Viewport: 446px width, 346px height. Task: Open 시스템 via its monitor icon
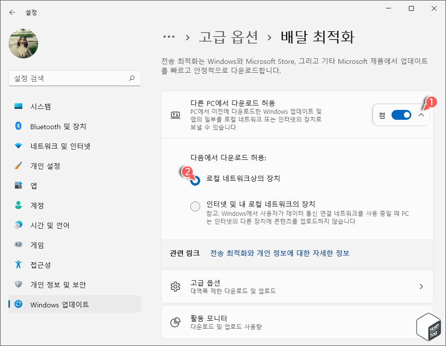coord(18,106)
